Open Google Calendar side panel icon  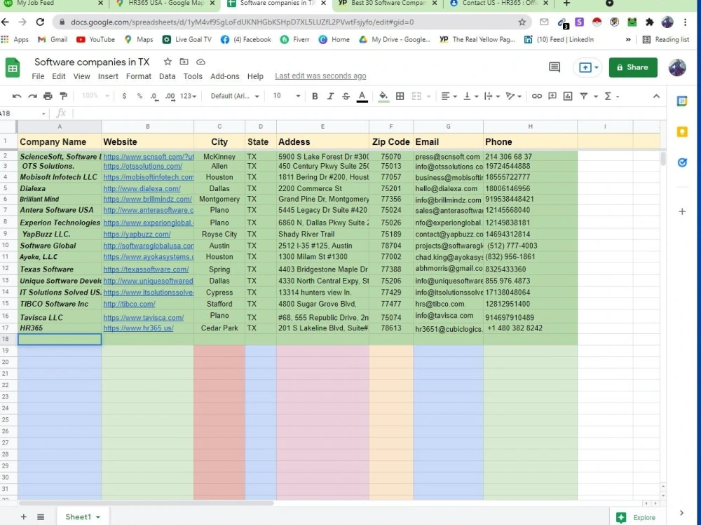682,101
